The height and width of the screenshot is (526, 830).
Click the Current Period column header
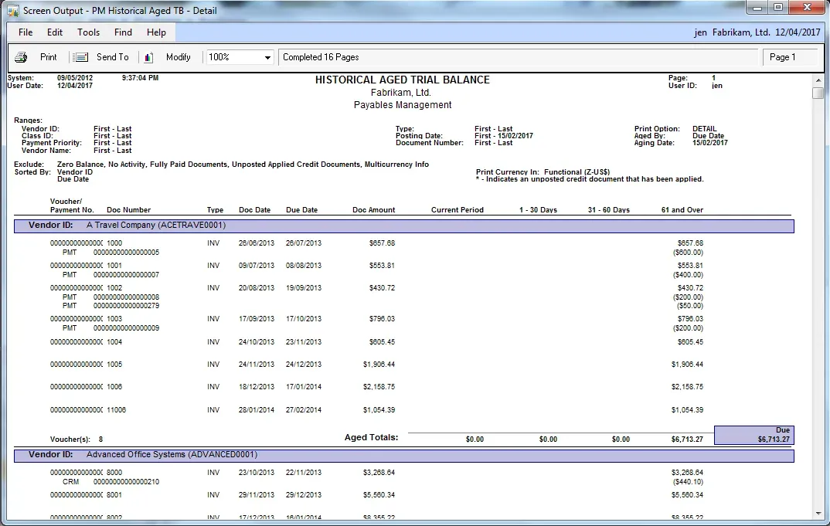tap(458, 210)
